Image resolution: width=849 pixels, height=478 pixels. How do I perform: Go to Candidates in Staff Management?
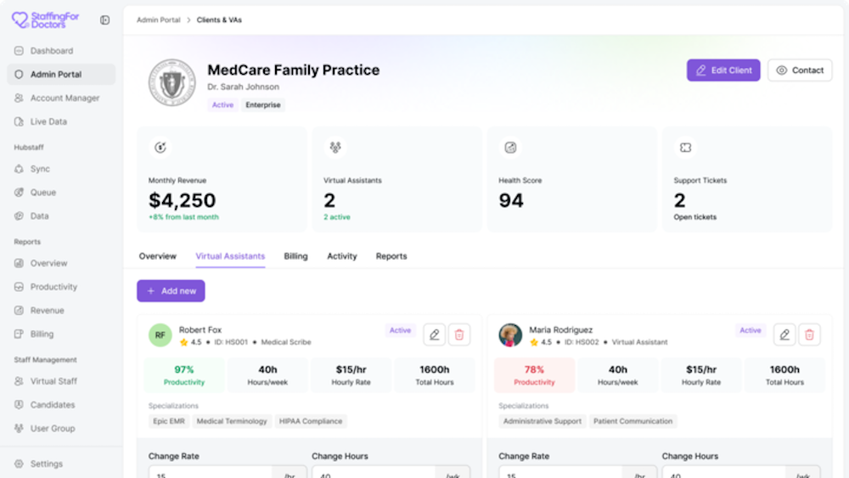53,405
